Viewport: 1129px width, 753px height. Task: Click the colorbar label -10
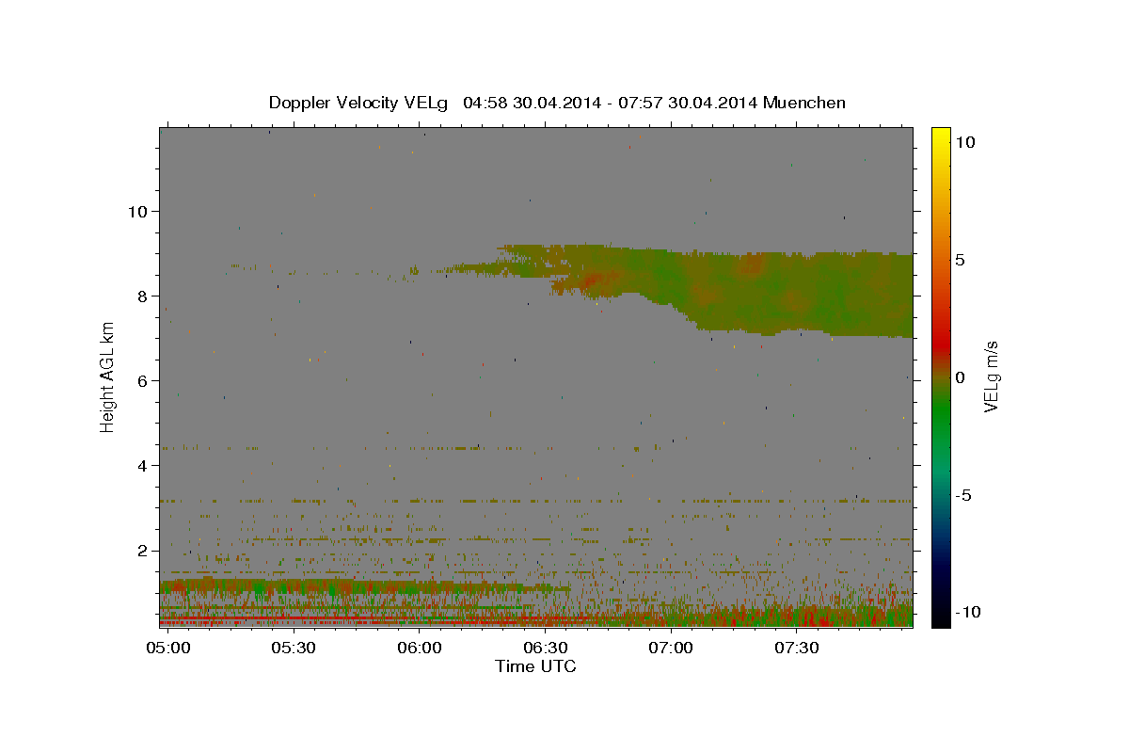pyautogui.click(x=968, y=613)
